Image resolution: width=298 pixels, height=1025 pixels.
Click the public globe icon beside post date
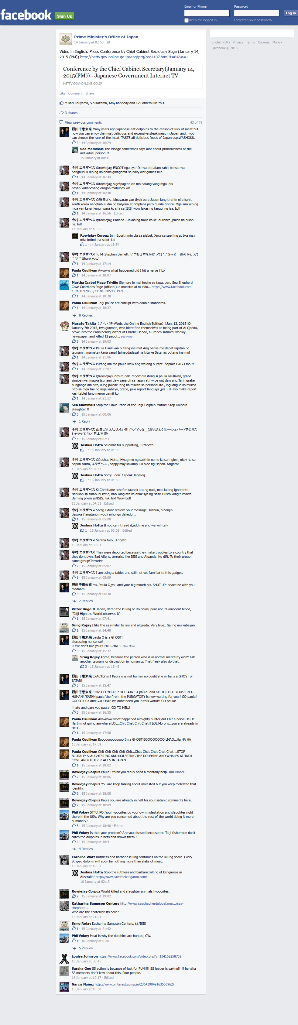[108, 42]
